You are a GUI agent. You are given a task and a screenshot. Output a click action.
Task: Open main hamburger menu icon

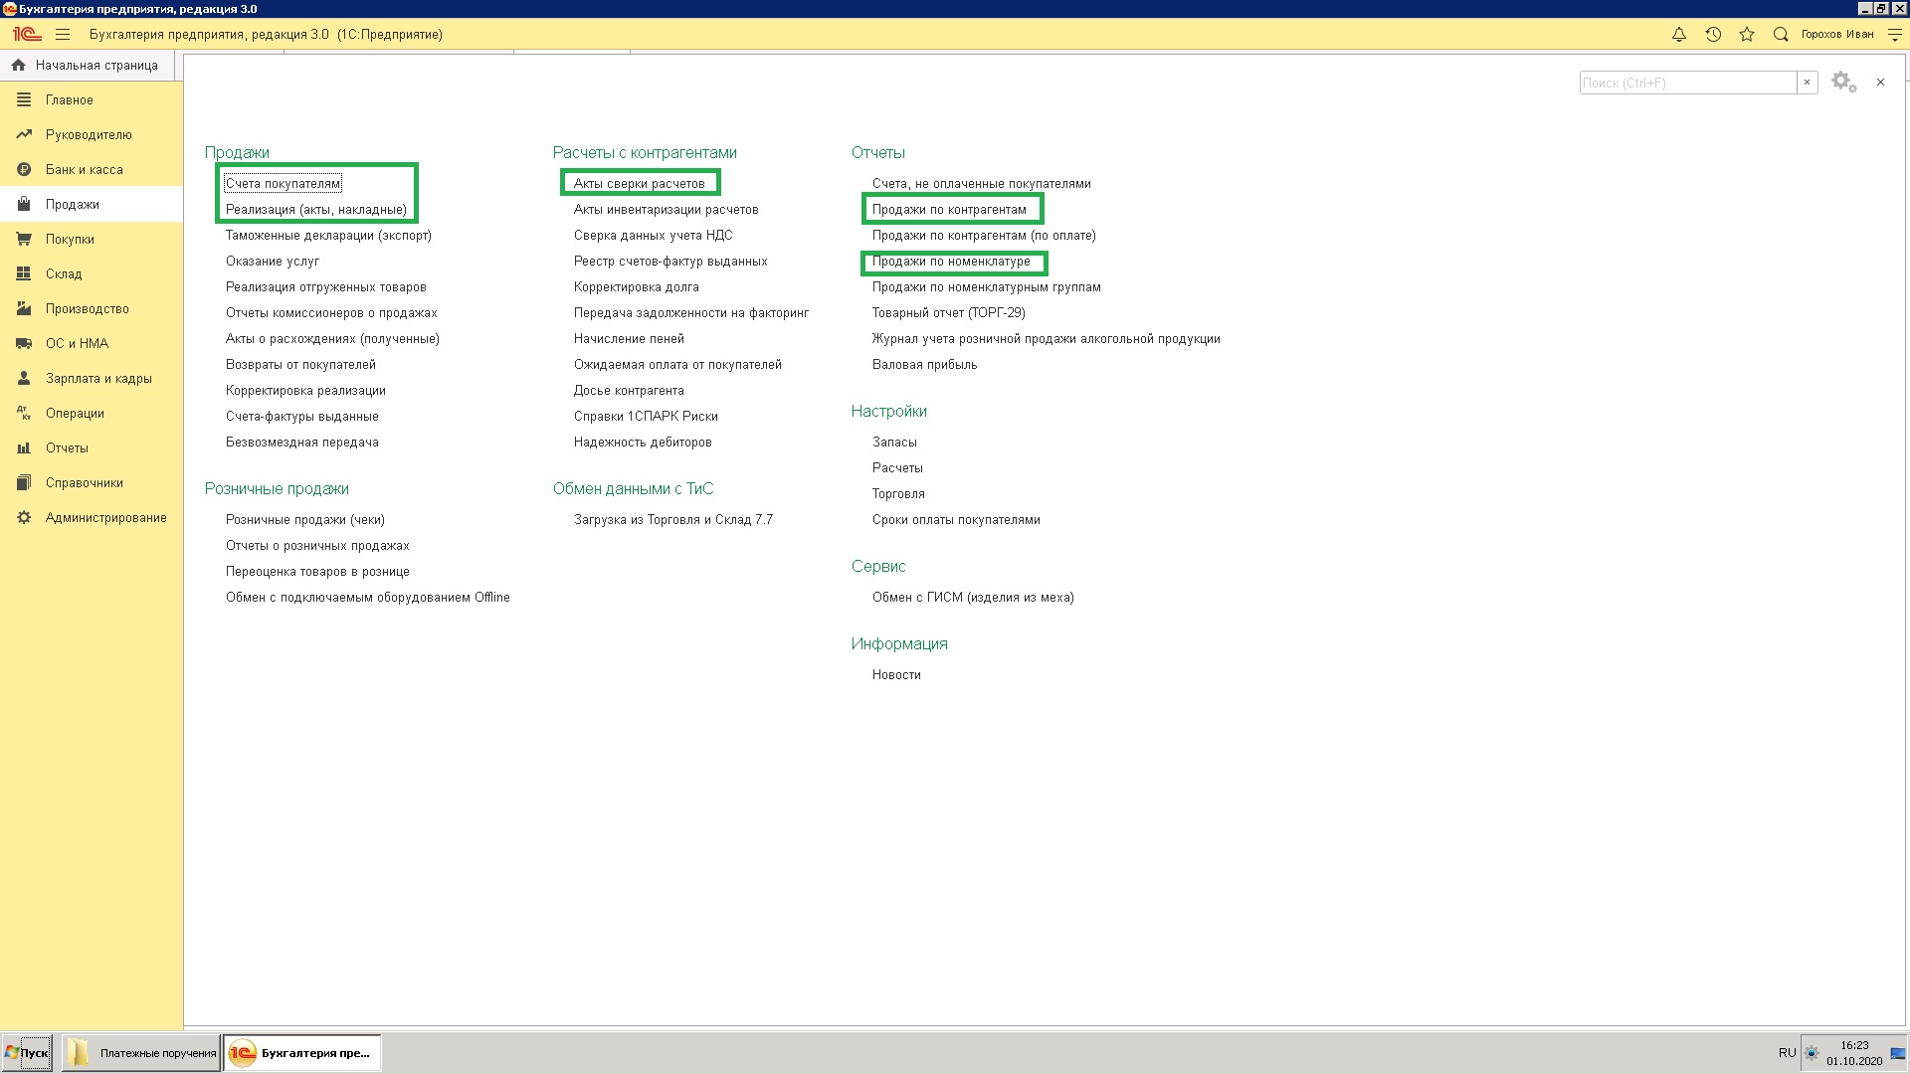[x=63, y=34]
